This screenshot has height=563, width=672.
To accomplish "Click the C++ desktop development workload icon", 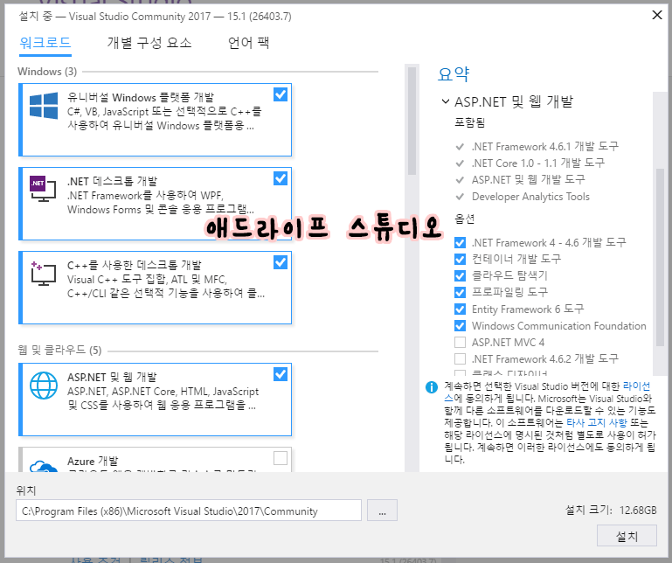I will pos(44,273).
